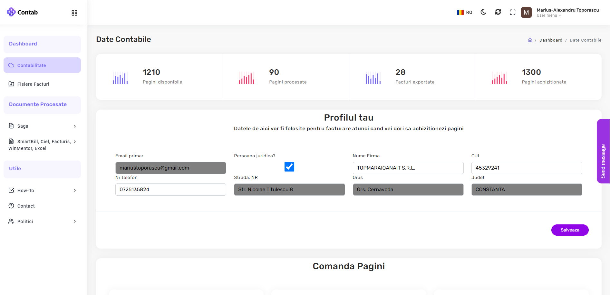This screenshot has width=610, height=295.
Task: Switch to dark mode moon icon
Action: 483,12
